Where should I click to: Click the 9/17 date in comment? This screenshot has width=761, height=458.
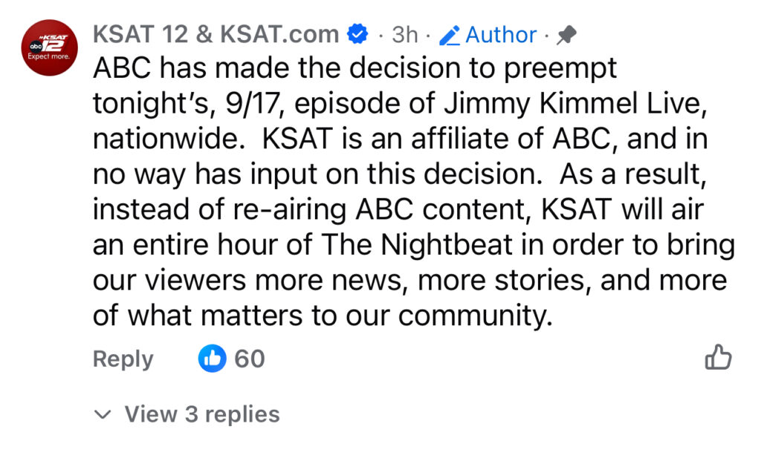pos(251,104)
